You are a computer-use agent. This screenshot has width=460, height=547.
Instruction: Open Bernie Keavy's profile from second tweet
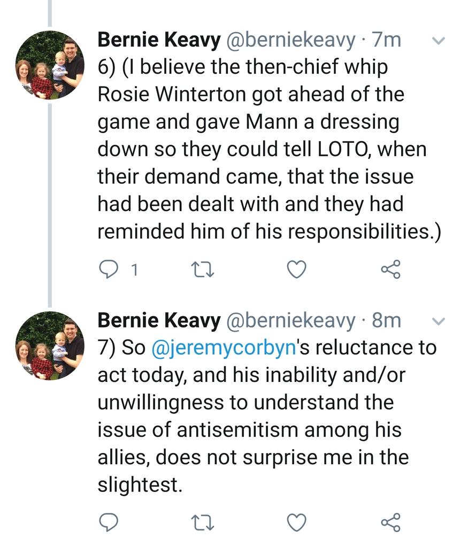[x=158, y=321]
